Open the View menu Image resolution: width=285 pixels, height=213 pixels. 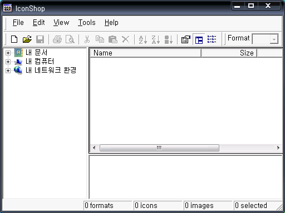tap(61, 23)
